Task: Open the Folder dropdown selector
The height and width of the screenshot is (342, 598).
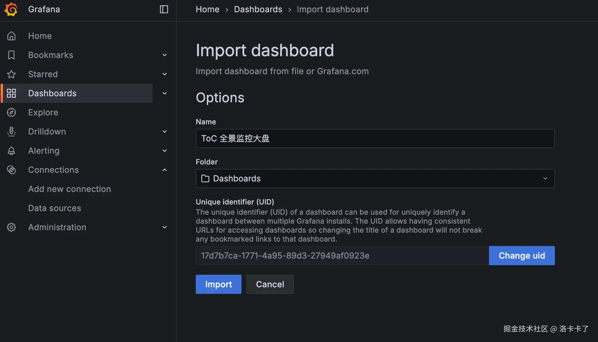Action: 375,178
